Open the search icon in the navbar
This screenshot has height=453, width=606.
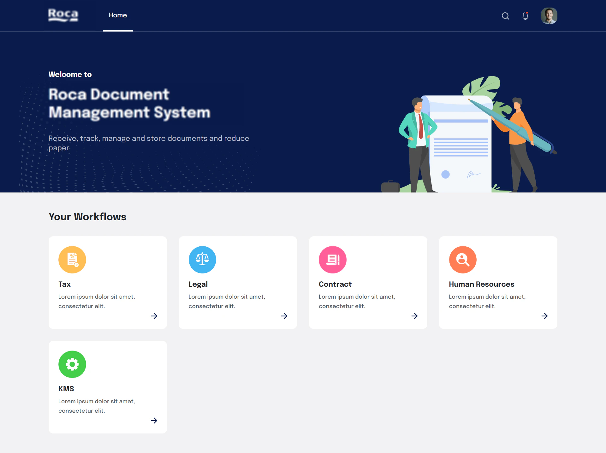505,16
